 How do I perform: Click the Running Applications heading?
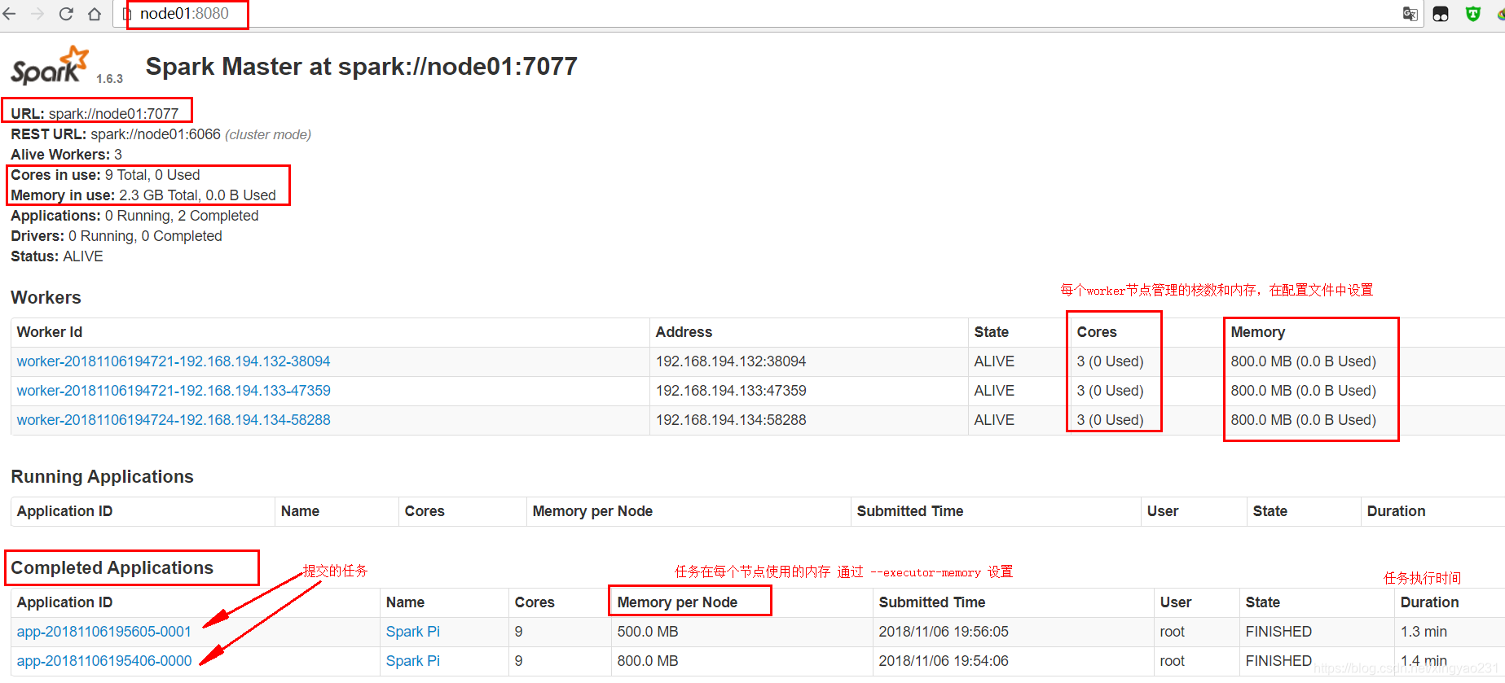tap(102, 476)
